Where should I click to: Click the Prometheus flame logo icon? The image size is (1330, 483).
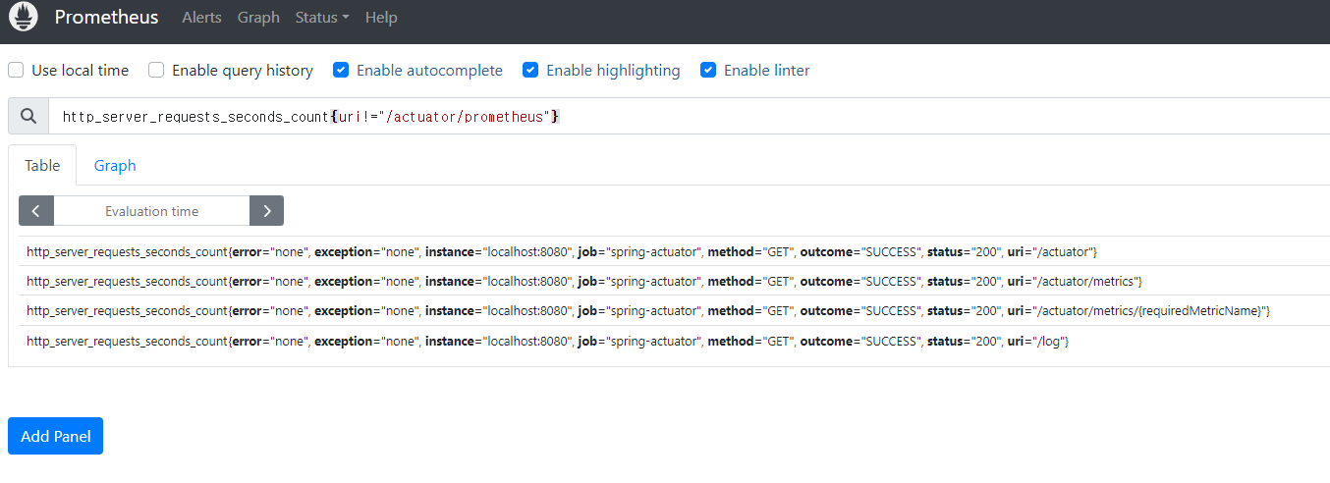click(x=24, y=17)
